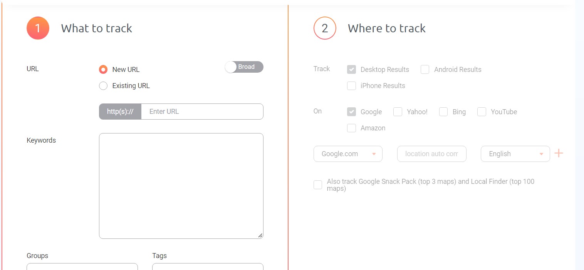Image resolution: width=584 pixels, height=270 pixels.
Task: Expand the English language dropdown
Action: pos(515,154)
